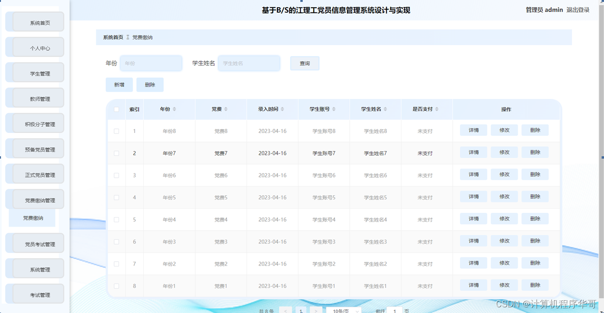Open the 10条/页 page size dropdown
The height and width of the screenshot is (313, 604).
point(343,310)
